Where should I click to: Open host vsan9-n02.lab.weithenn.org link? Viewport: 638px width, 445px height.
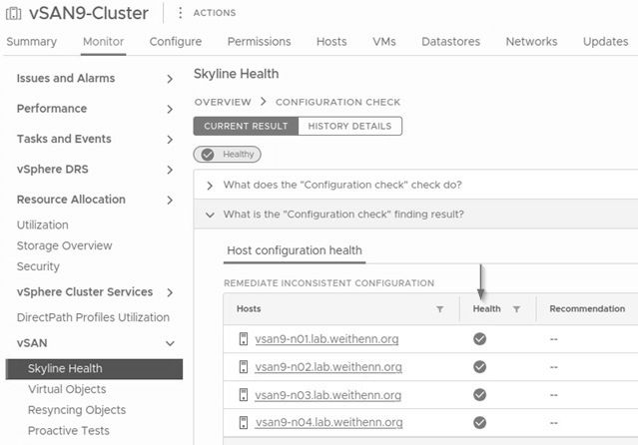328,367
